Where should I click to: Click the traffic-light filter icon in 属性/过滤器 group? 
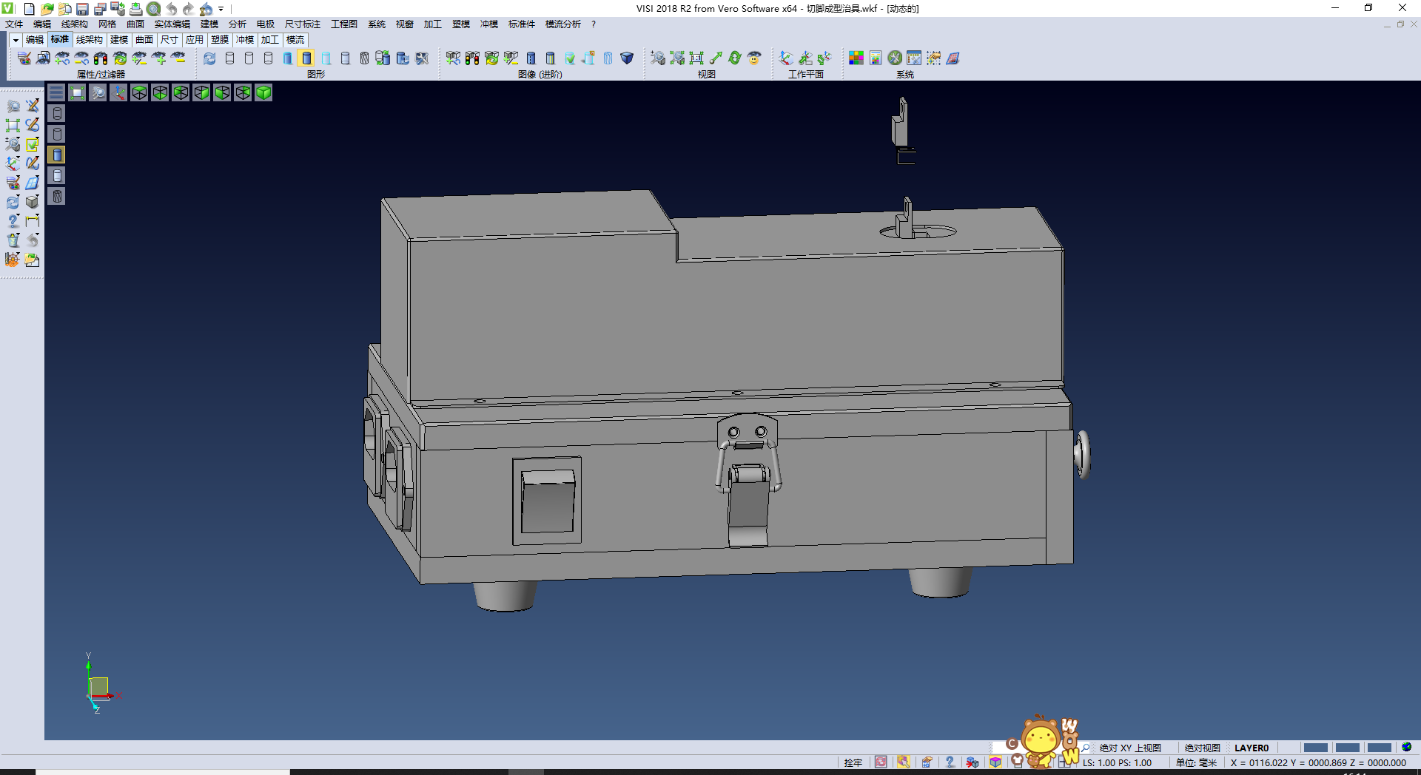(101, 58)
